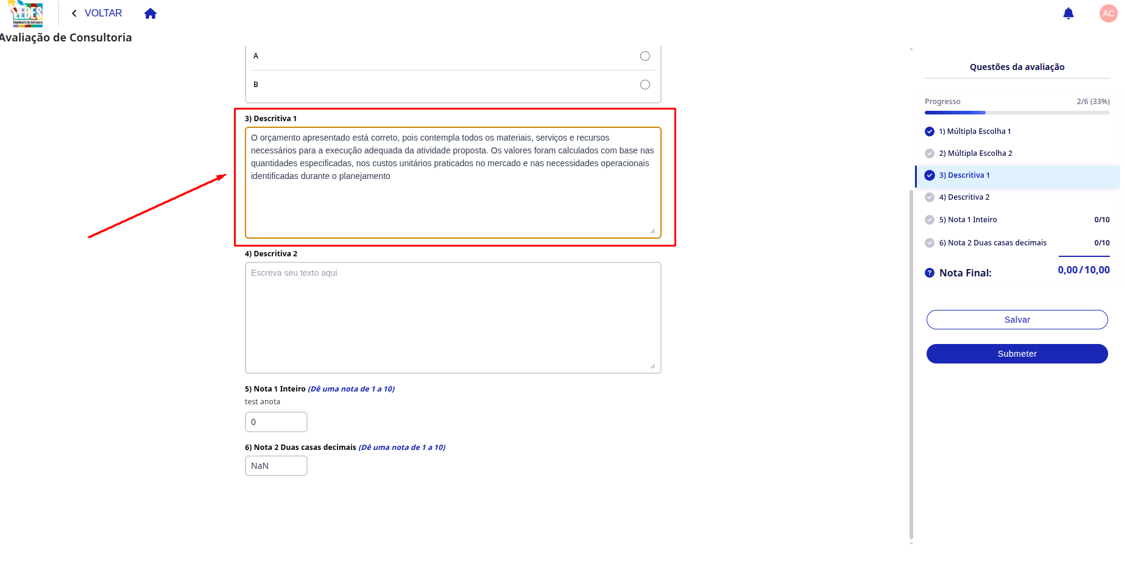Click check icon beside sidebar Descritiva 1
Image resolution: width=1127 pixels, height=565 pixels.
tap(930, 175)
